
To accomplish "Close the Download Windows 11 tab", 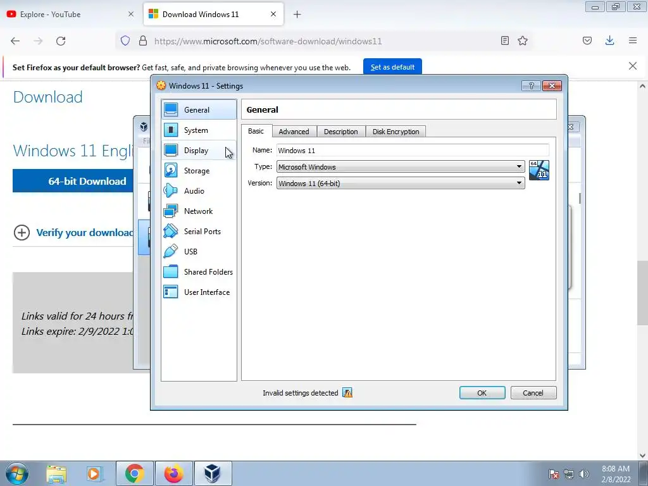I will pos(273,14).
